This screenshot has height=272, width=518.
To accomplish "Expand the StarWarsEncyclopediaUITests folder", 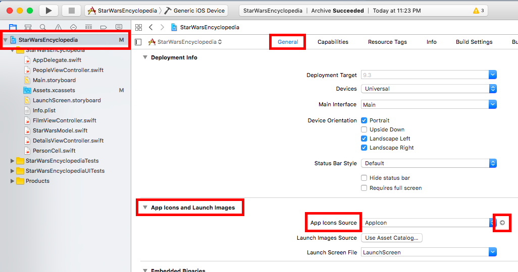I will (12, 171).
